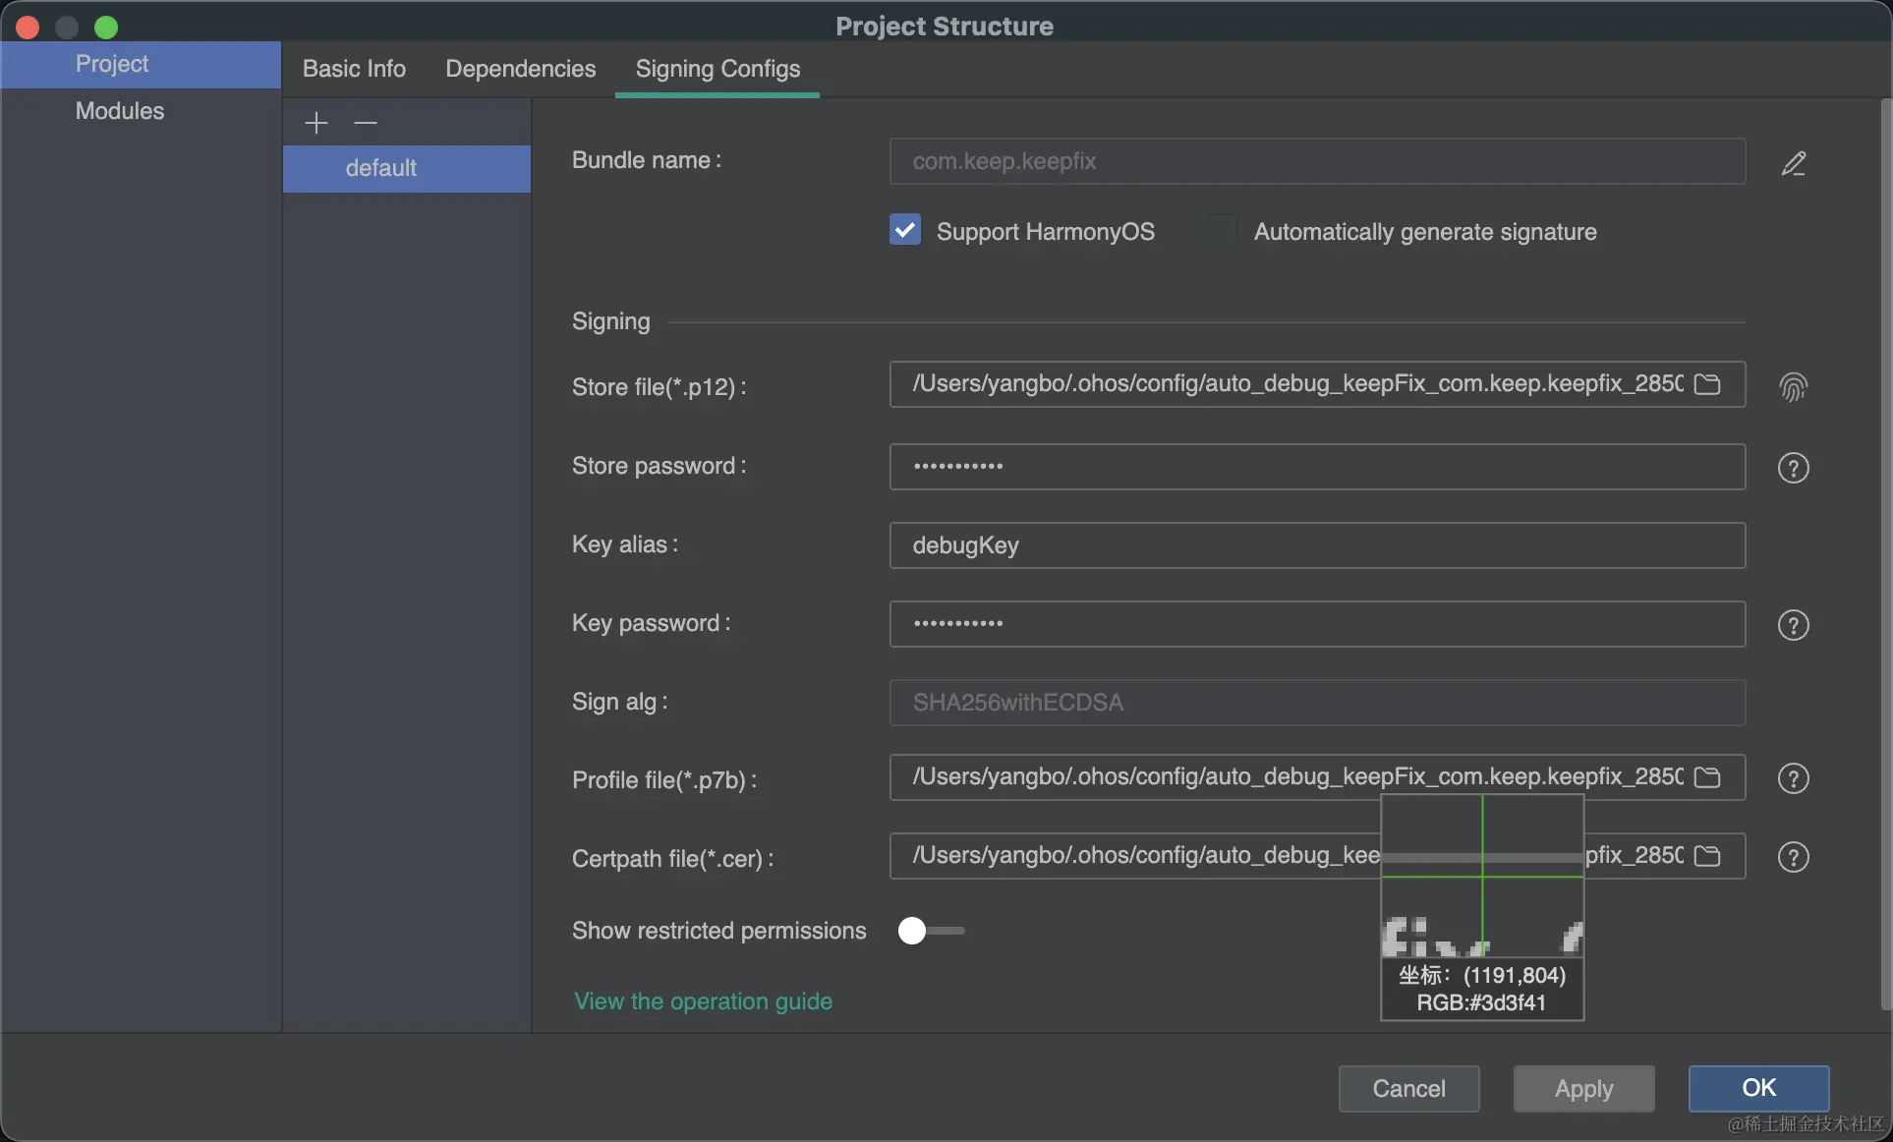This screenshot has height=1142, width=1893.
Task: Click the green maximize window button
Action: pos(106,28)
